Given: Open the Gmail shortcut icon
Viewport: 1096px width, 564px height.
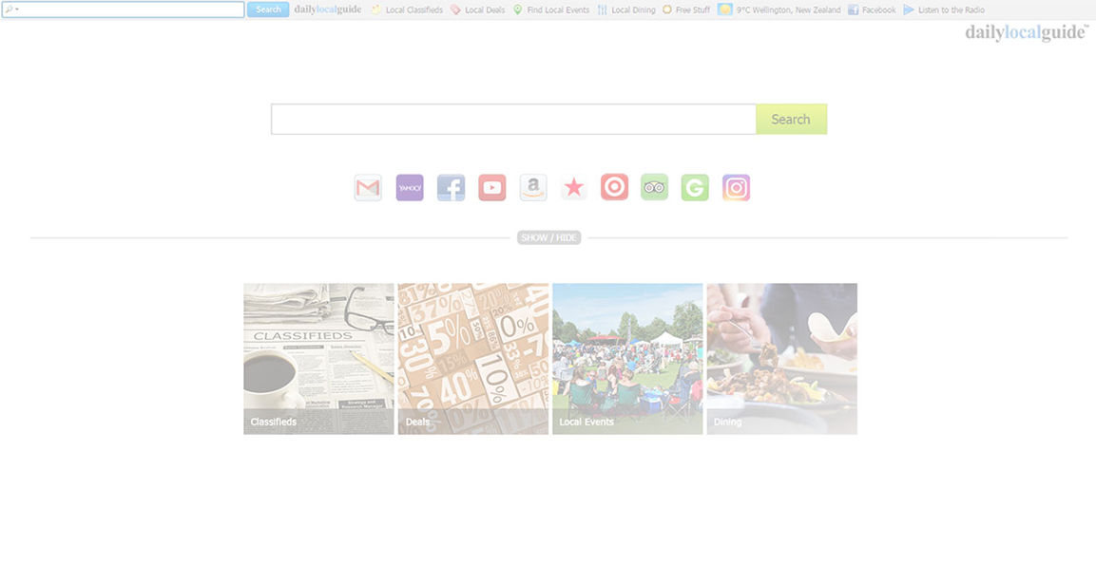Looking at the screenshot, I should pyautogui.click(x=368, y=188).
